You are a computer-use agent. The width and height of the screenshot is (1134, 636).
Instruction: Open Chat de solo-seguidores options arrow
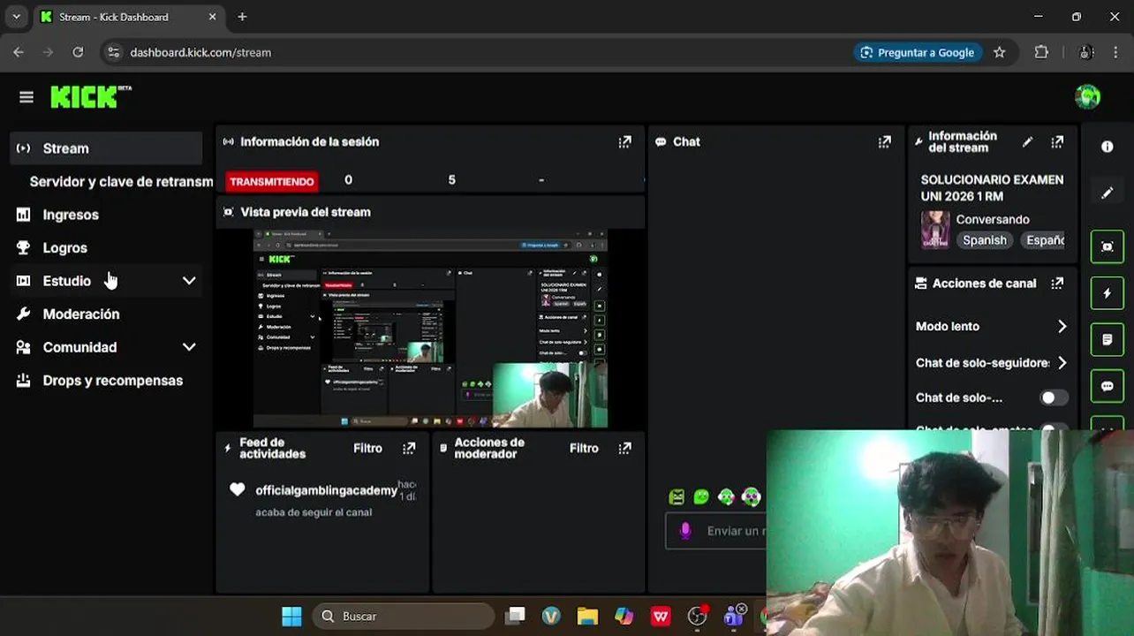pyautogui.click(x=1062, y=363)
